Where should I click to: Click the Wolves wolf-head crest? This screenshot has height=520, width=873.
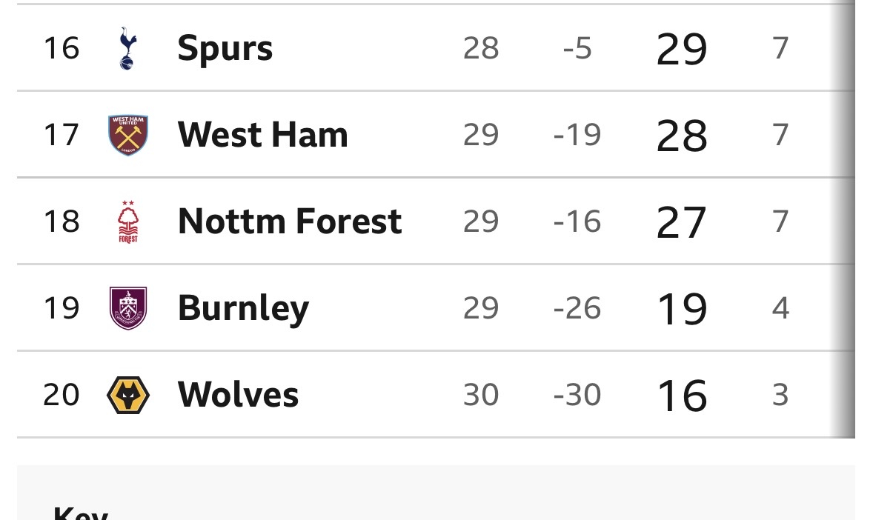(x=128, y=395)
